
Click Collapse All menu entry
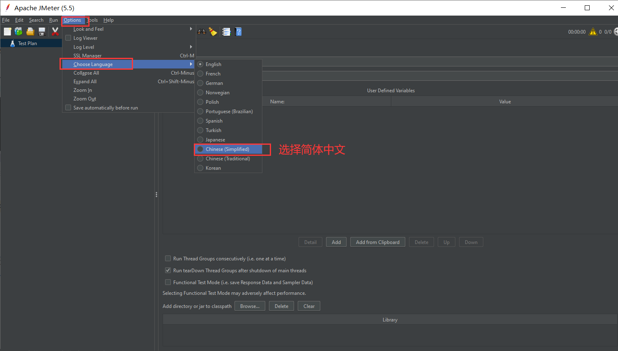pyautogui.click(x=128, y=73)
